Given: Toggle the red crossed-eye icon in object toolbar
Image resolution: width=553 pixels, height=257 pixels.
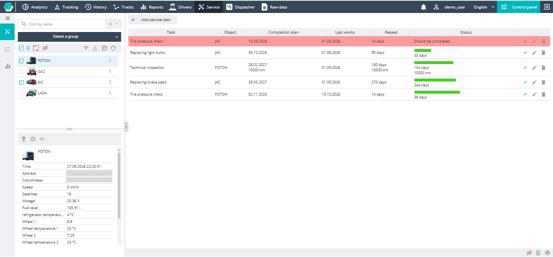Looking at the screenshot, I should pos(45,48).
